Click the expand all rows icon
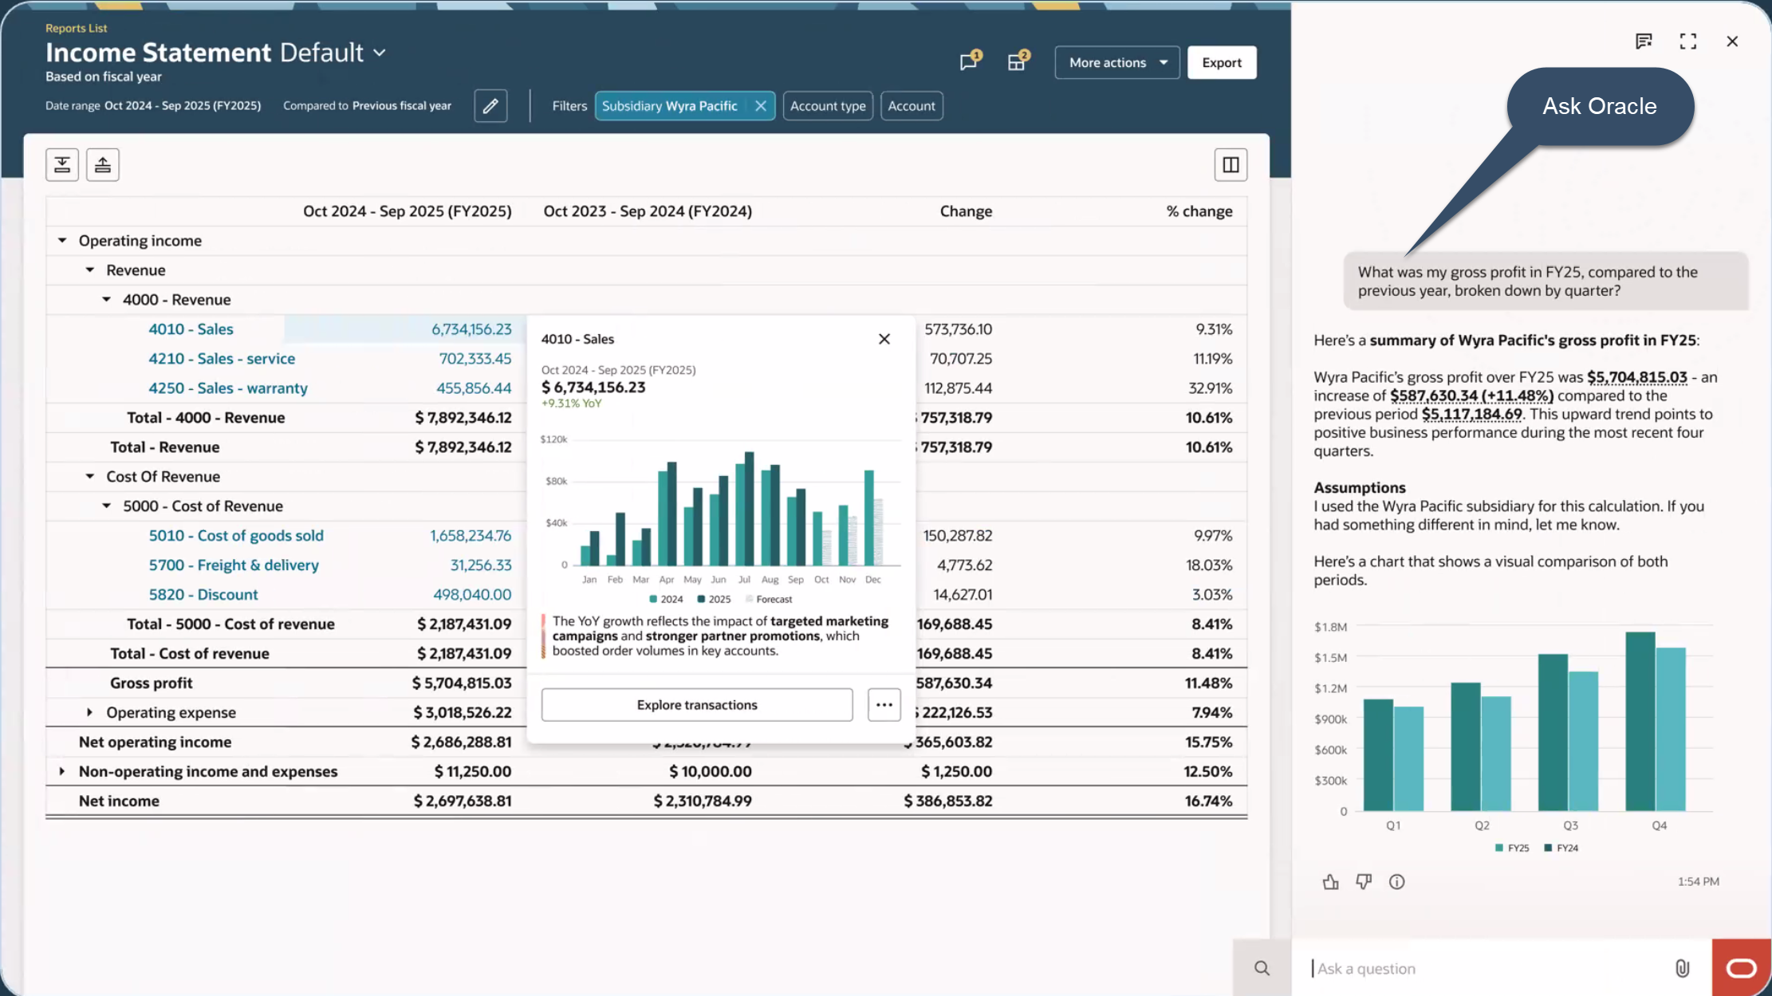 coord(62,165)
